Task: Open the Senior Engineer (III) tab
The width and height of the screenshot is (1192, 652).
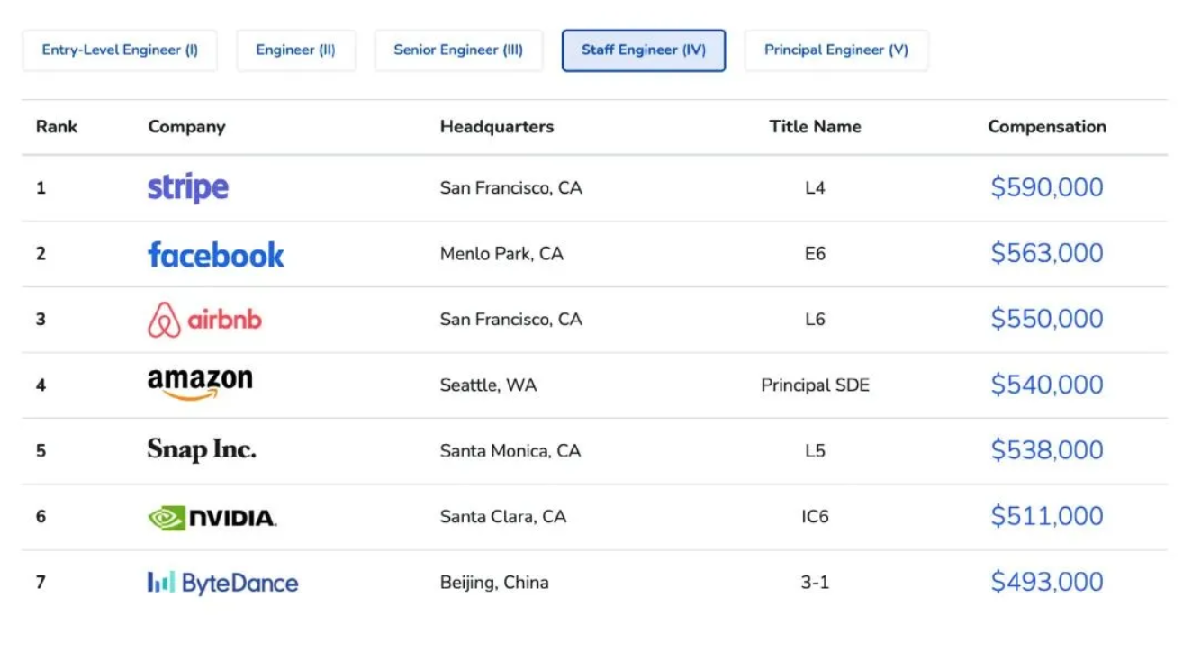Action: click(458, 50)
